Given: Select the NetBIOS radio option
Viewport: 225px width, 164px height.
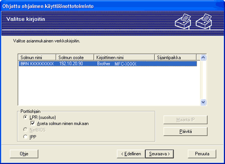Looking at the screenshot, I should coord(25,130).
